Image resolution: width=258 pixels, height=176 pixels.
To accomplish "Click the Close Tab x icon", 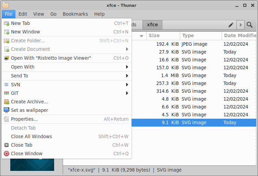I will tap(7, 145).
